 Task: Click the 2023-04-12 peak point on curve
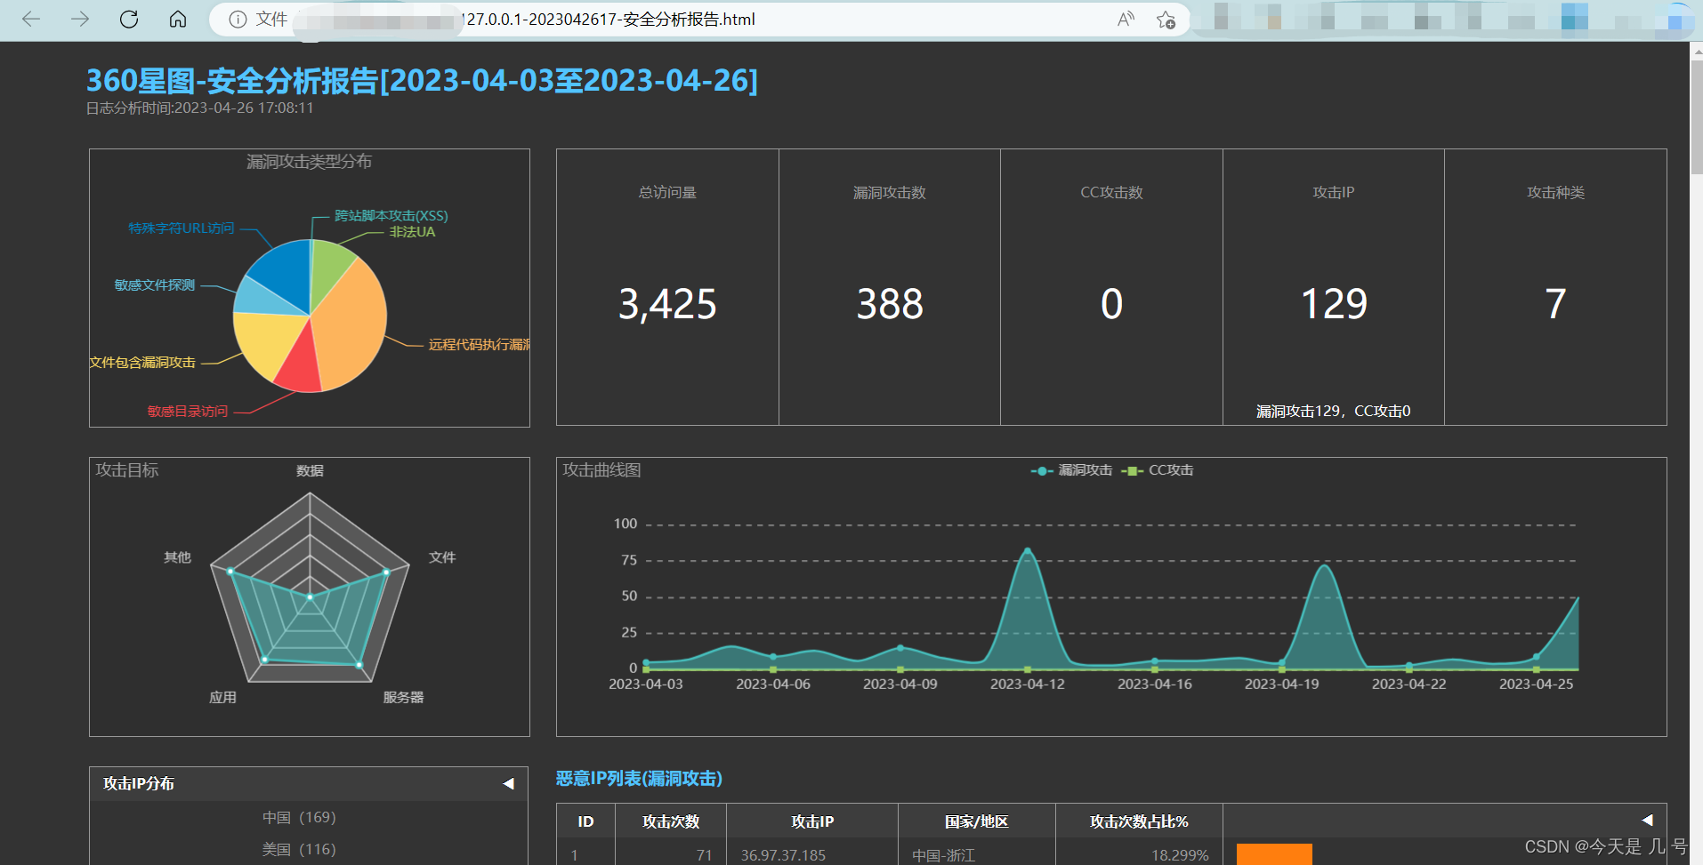[x=1028, y=551]
